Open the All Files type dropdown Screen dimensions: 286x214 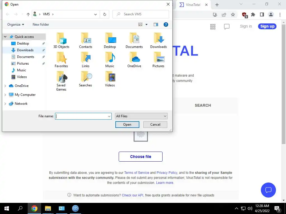(x=141, y=116)
